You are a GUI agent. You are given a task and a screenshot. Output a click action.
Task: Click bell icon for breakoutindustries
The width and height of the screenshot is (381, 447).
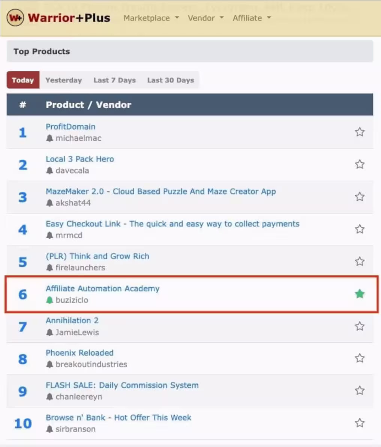point(49,364)
